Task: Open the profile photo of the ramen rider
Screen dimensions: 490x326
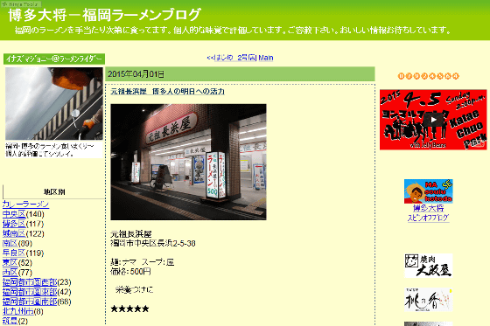Action: point(54,103)
